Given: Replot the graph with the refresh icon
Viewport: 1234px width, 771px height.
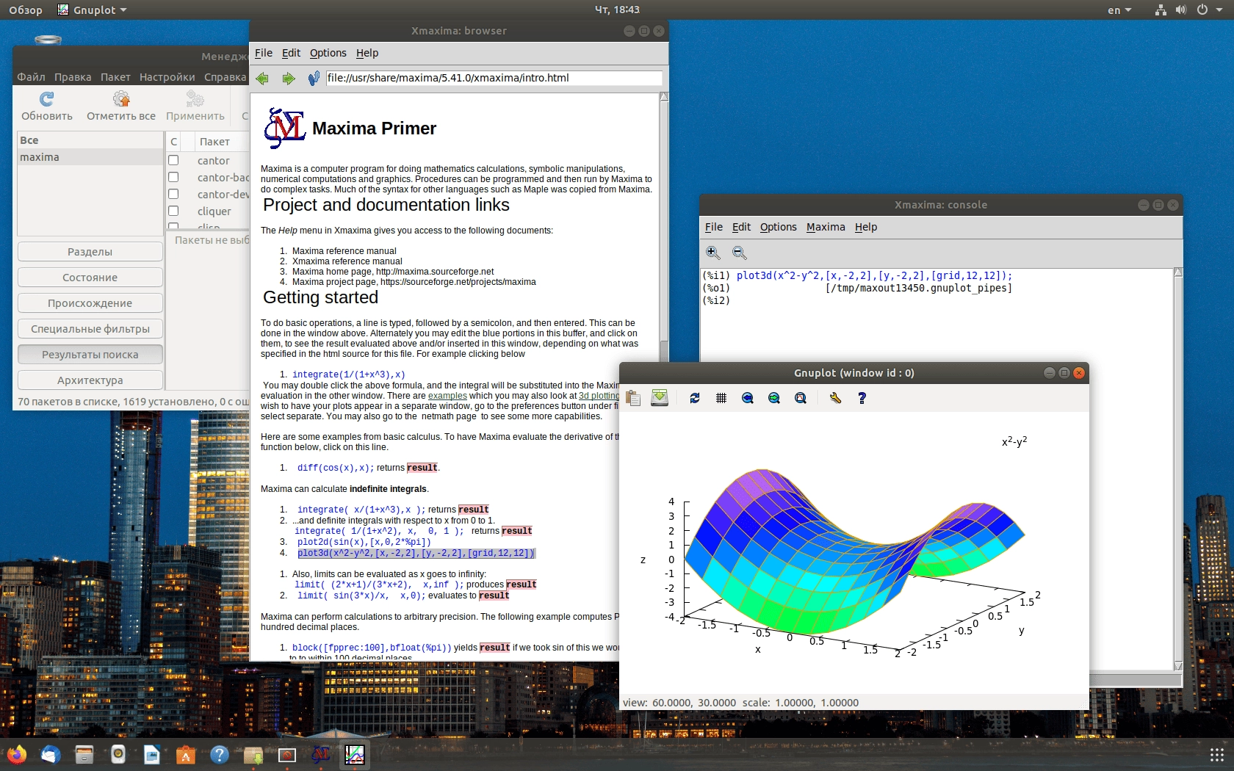Looking at the screenshot, I should [x=695, y=398].
